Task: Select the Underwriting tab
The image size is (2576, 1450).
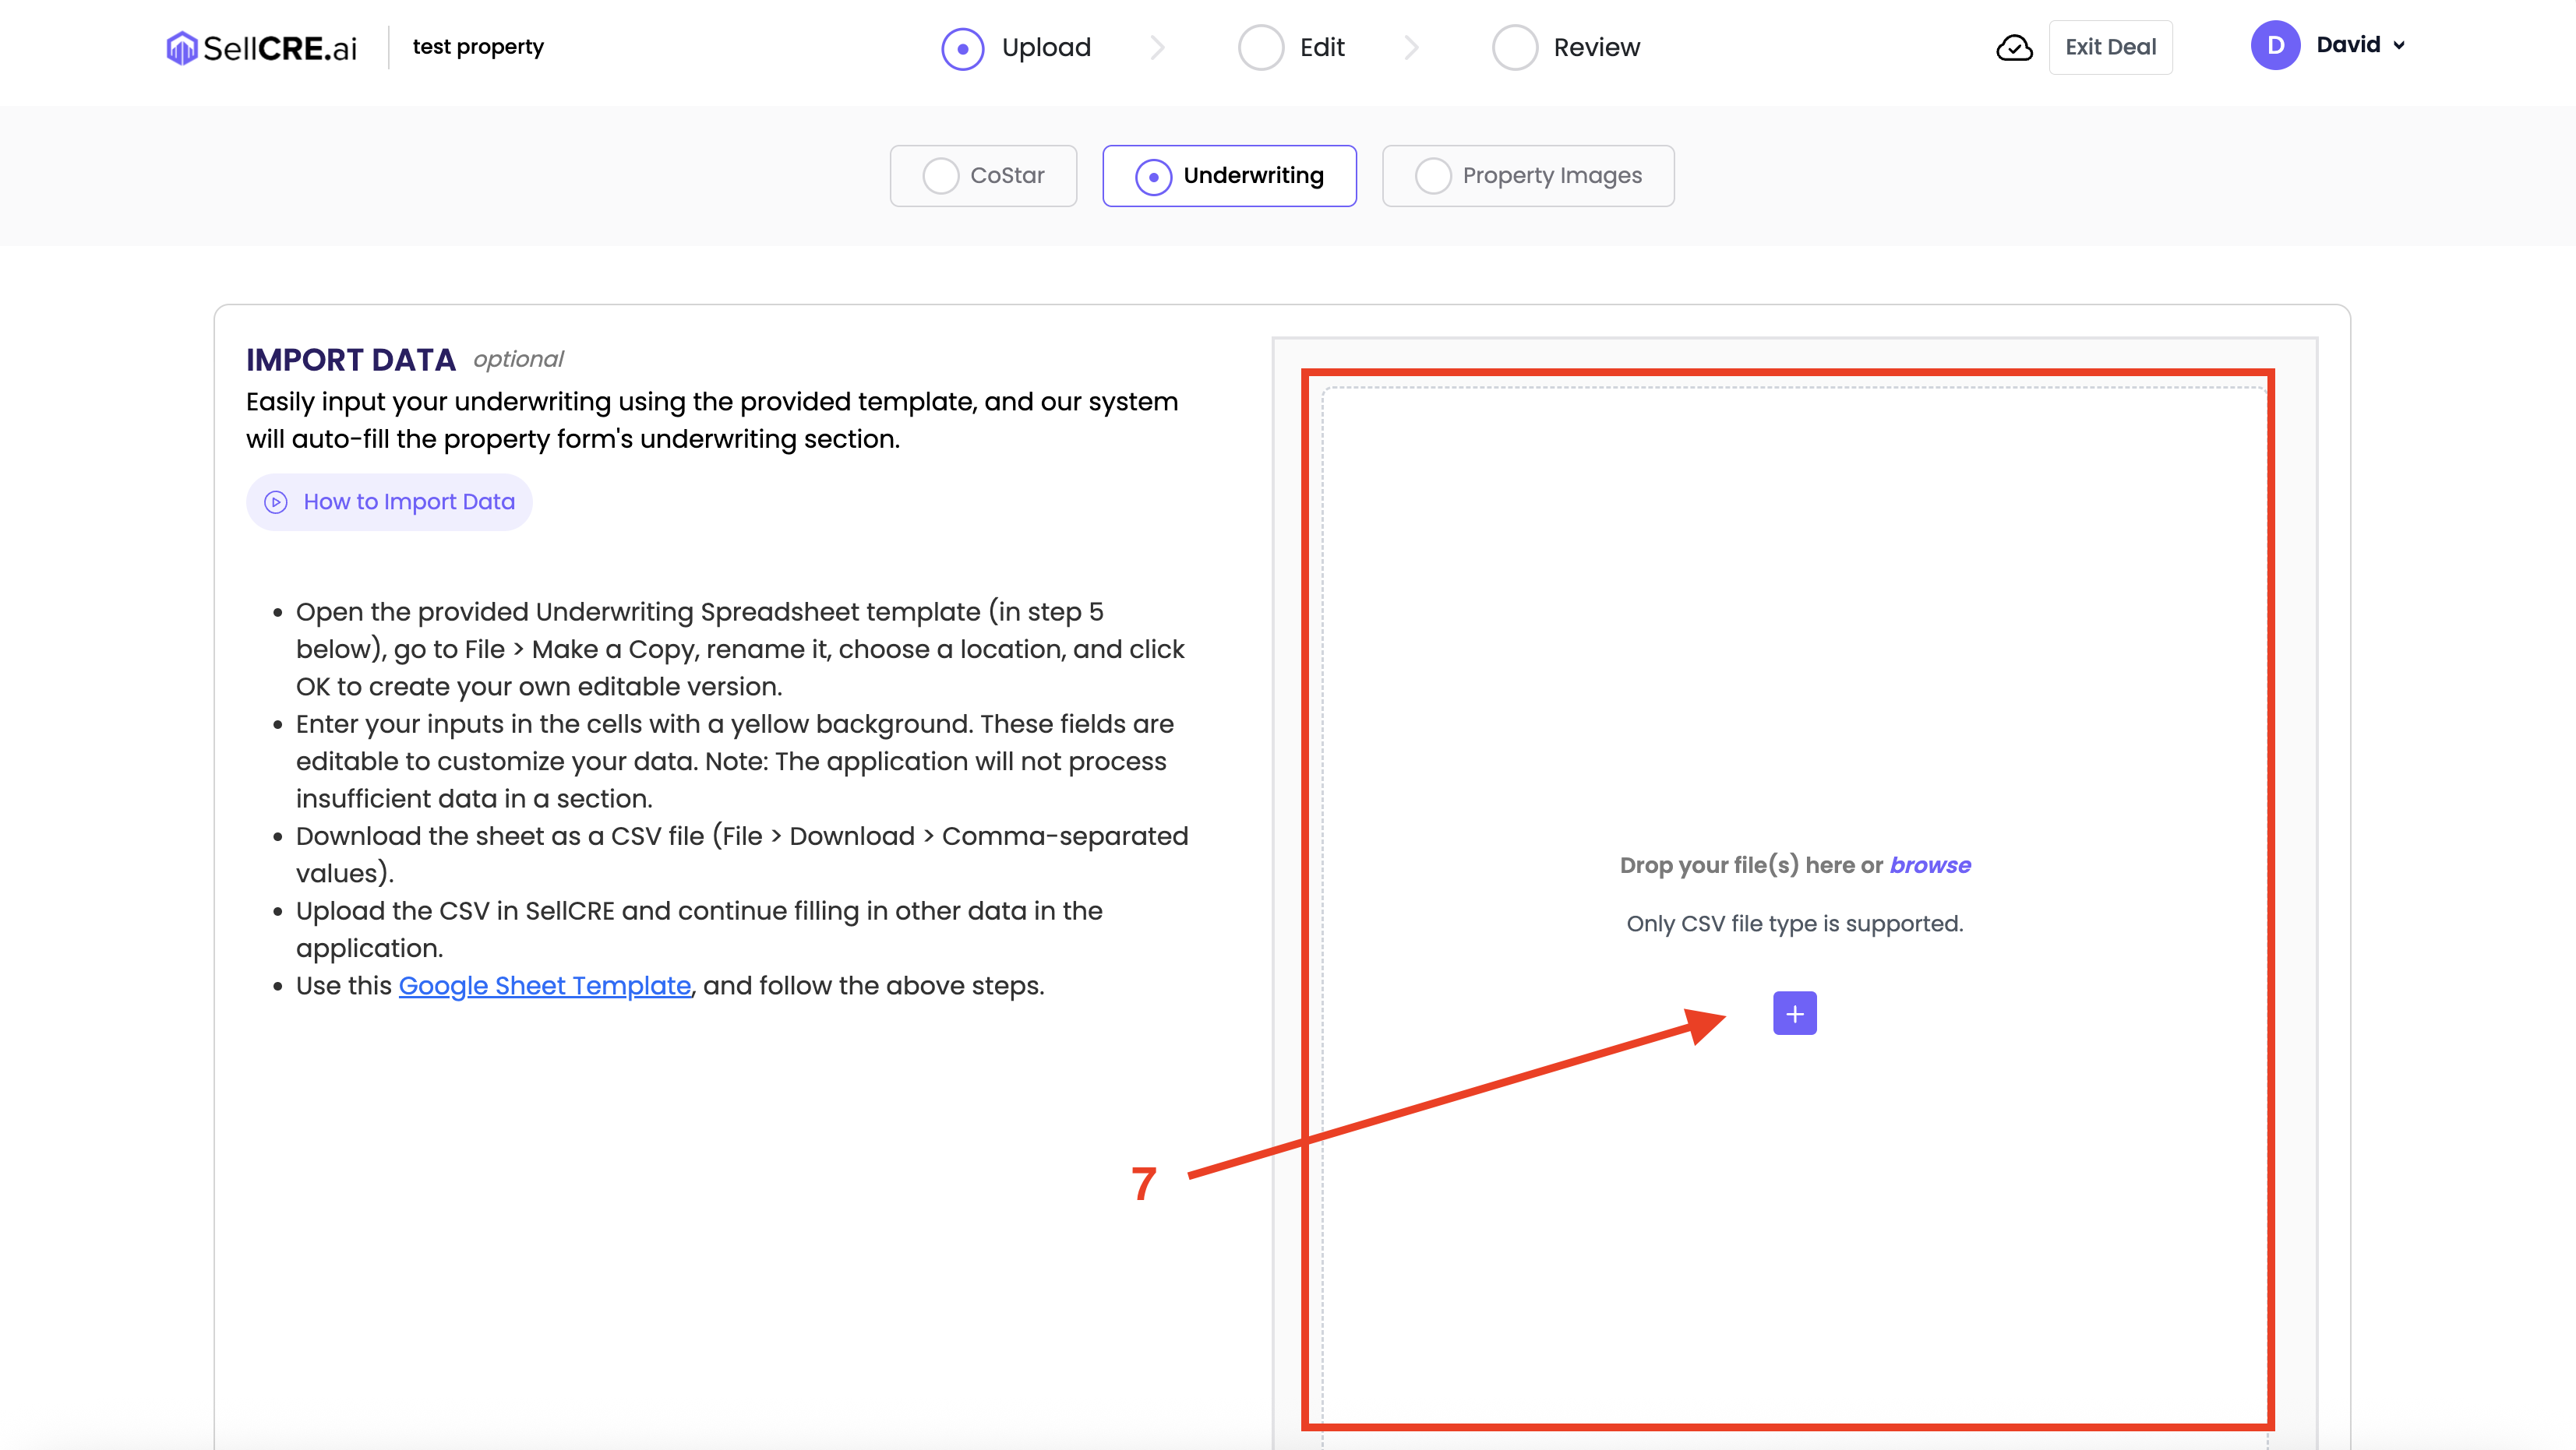Action: pos(1229,176)
